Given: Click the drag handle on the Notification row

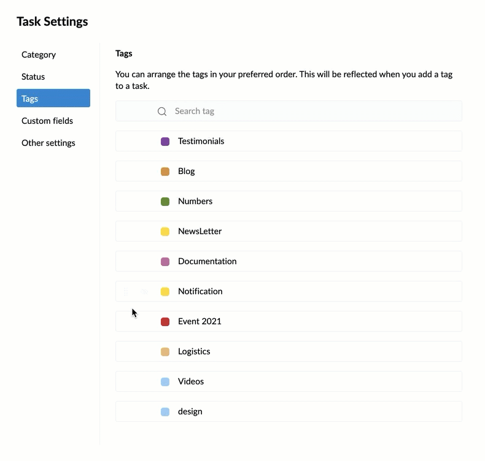Looking at the screenshot, I should [x=126, y=291].
